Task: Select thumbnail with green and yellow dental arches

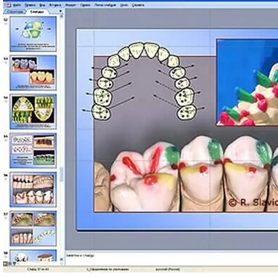Action: click(x=33, y=111)
